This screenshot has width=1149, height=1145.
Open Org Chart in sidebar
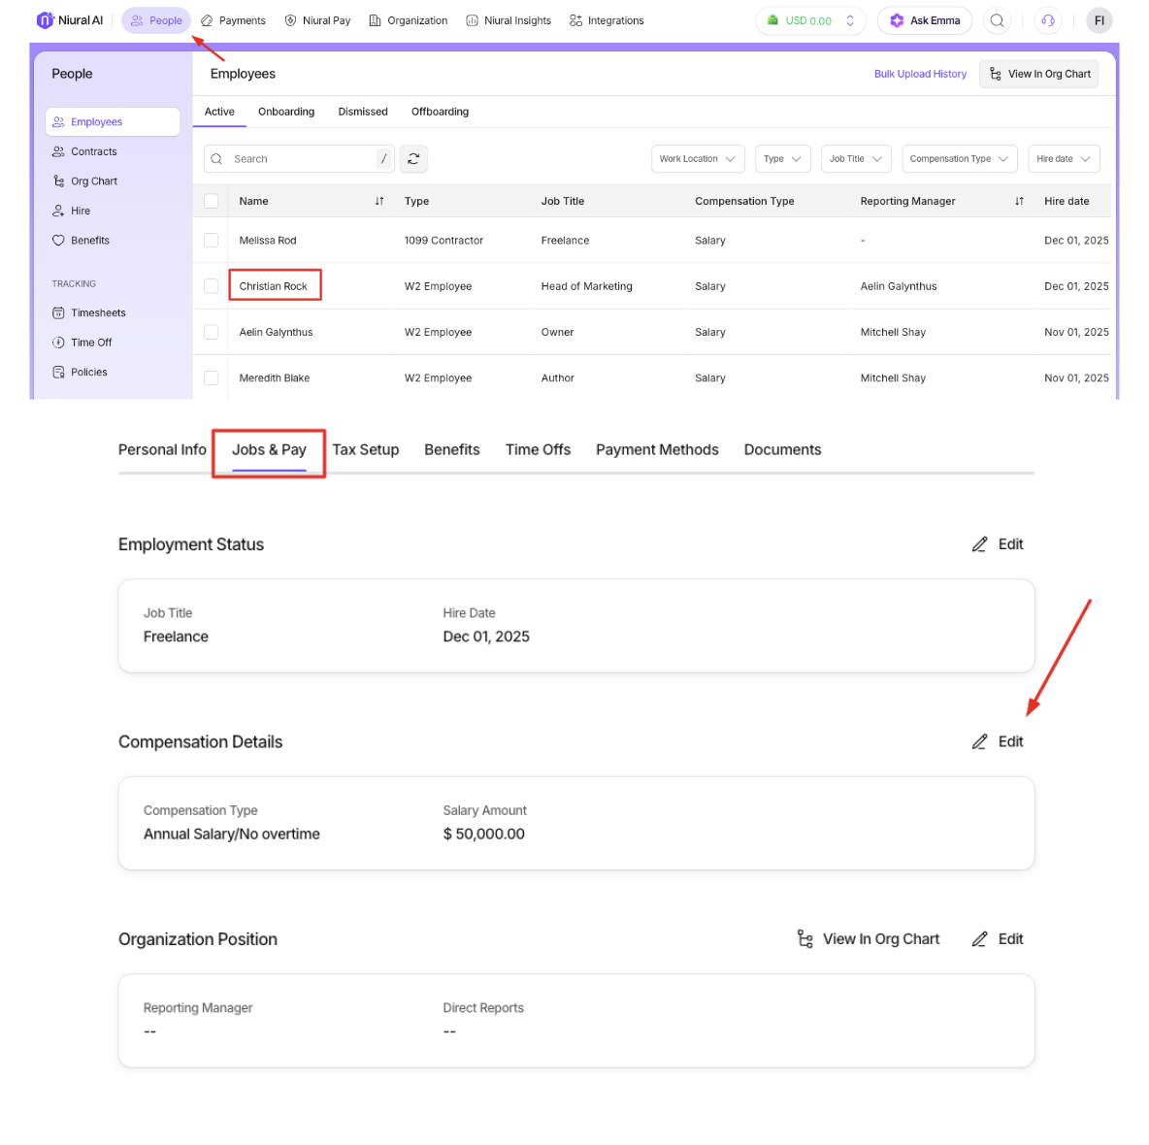(93, 181)
